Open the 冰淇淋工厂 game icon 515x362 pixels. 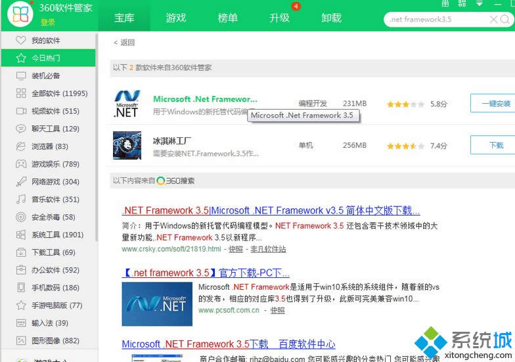tap(127, 145)
